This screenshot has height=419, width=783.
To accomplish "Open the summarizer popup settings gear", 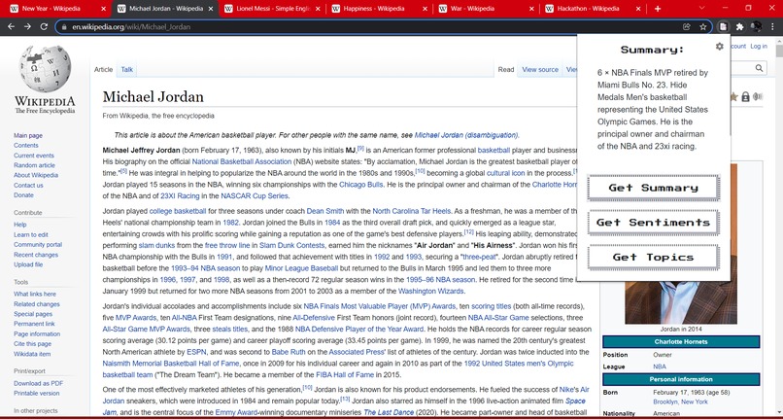I will click(x=719, y=47).
